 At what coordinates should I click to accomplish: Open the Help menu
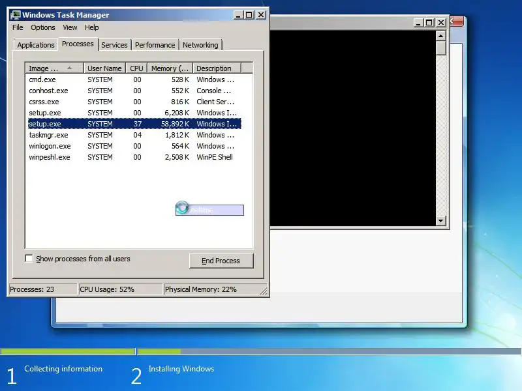coord(91,27)
